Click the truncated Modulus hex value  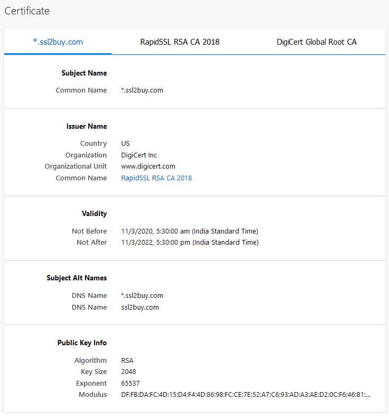click(x=246, y=395)
